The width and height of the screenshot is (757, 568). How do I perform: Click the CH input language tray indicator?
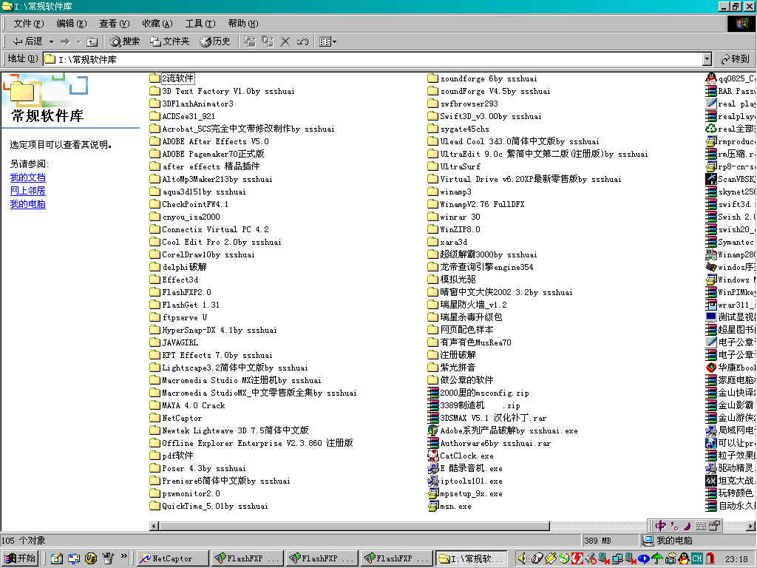[x=696, y=558]
